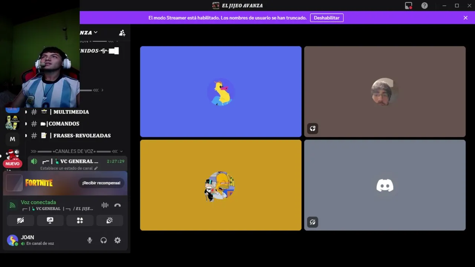Open the server name dropdown chevron
The image size is (475, 267).
point(95,33)
